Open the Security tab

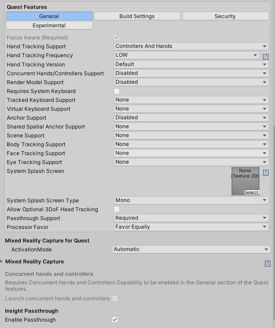(225, 16)
